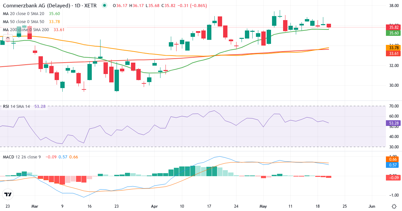Select the MA 20 indicator legend
Image resolution: width=402 pixels, height=211 pixels.
pyautogui.click(x=31, y=14)
